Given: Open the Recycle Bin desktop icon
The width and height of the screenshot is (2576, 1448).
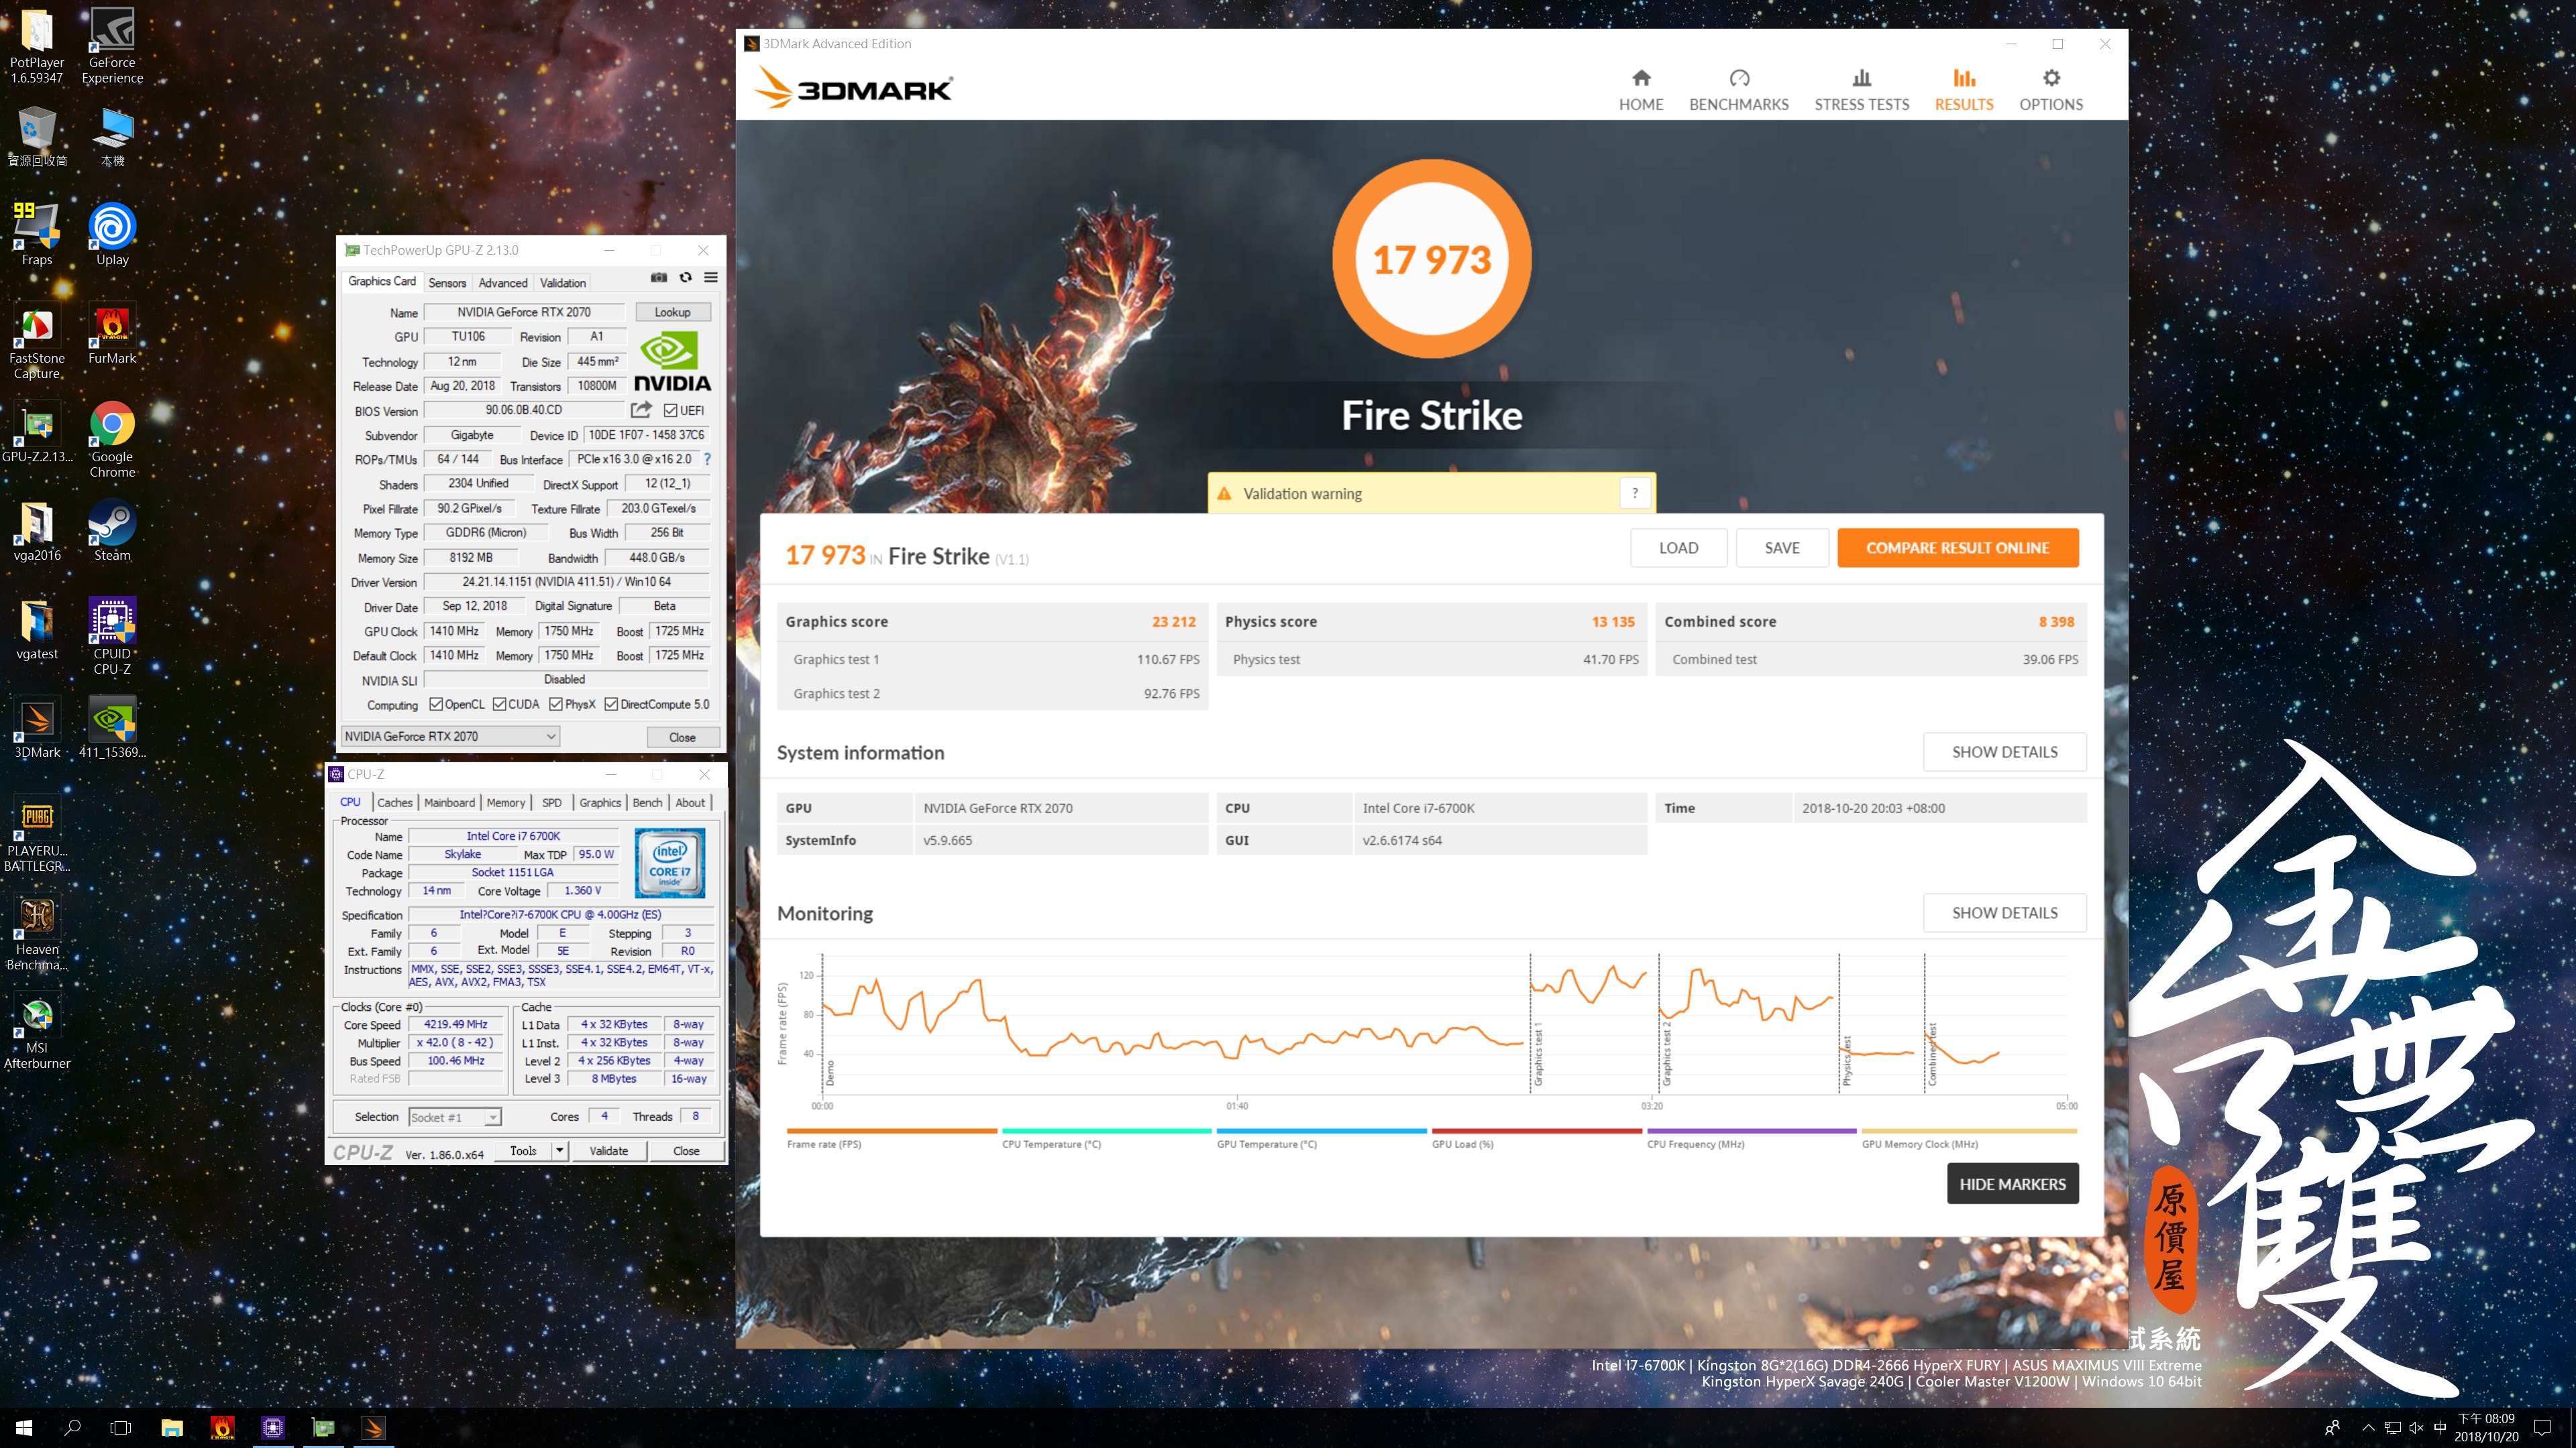Looking at the screenshot, I should [x=37, y=138].
